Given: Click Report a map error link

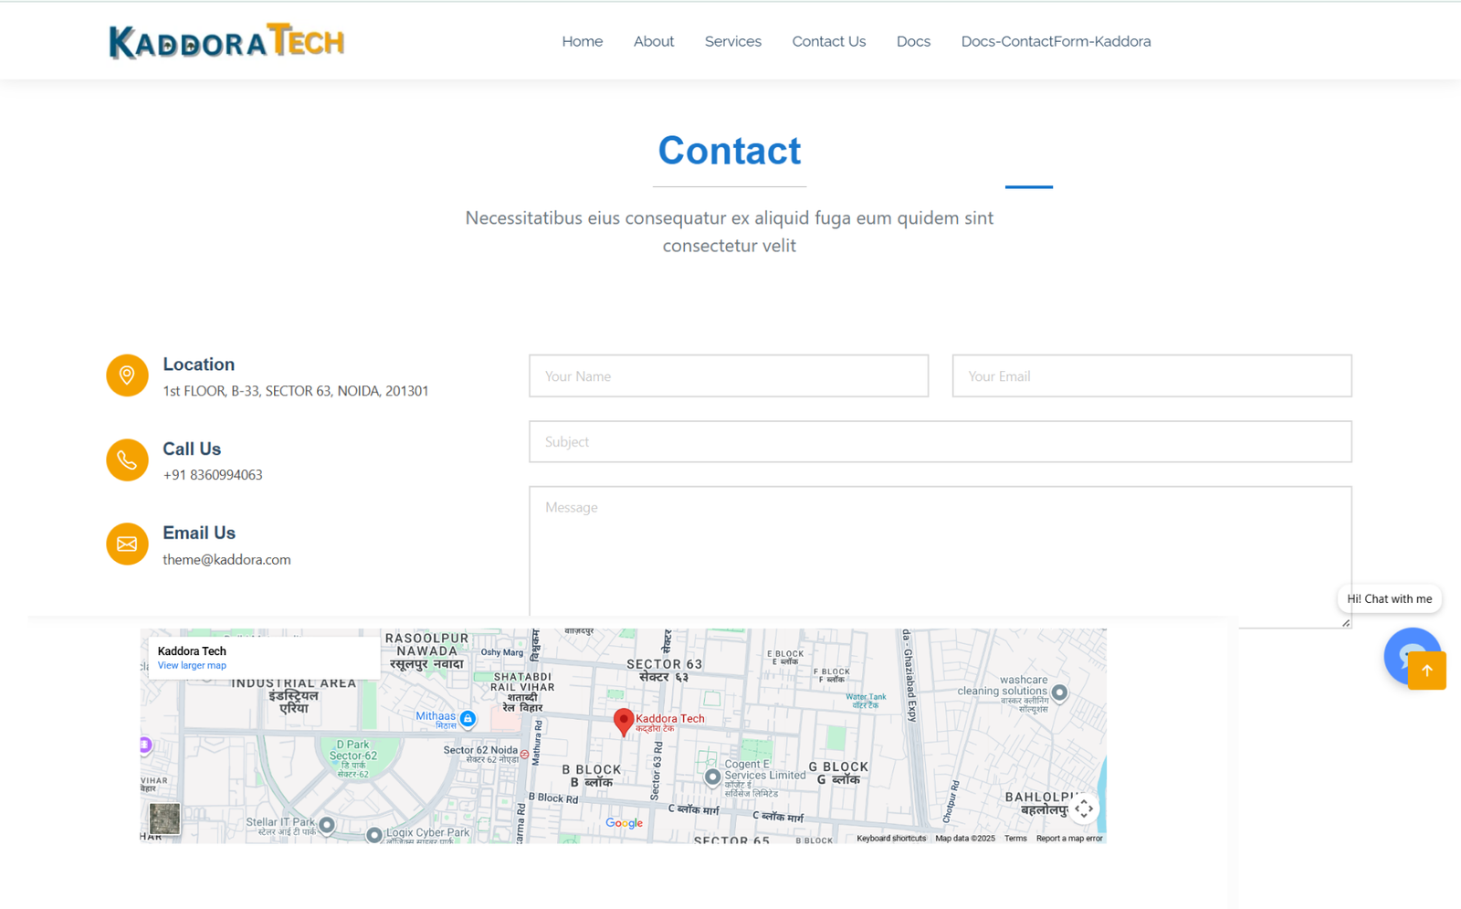Looking at the screenshot, I should (1068, 839).
